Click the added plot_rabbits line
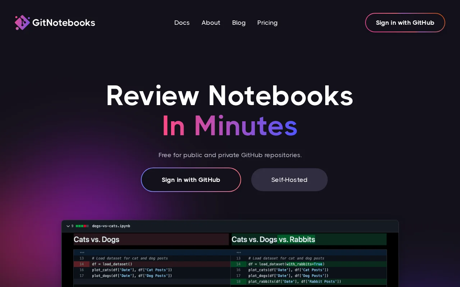This screenshot has height=287, width=460. click(295, 282)
